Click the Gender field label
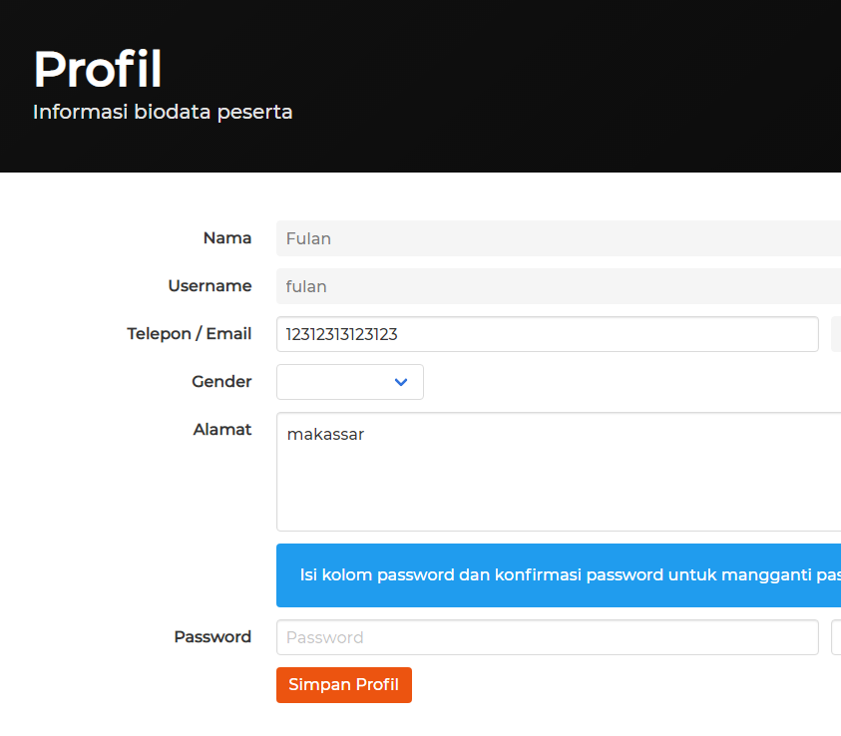 [x=221, y=382]
